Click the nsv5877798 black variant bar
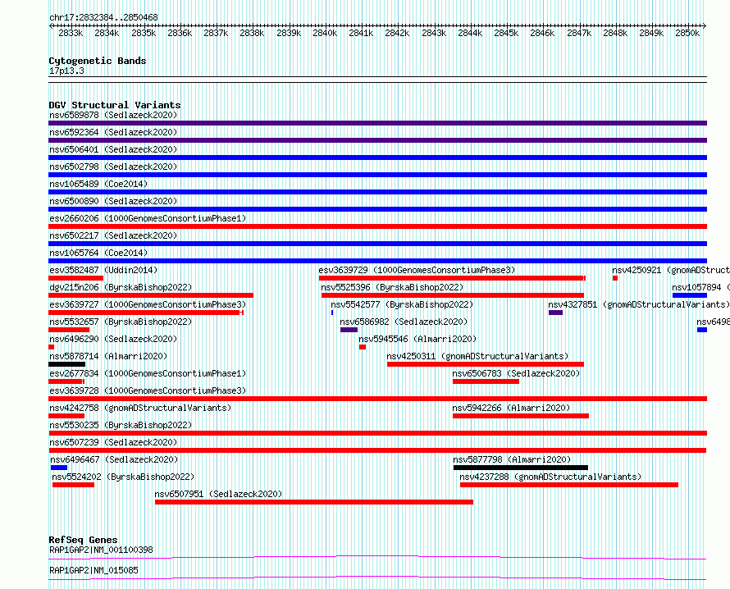This screenshot has height=589, width=730. (x=521, y=468)
